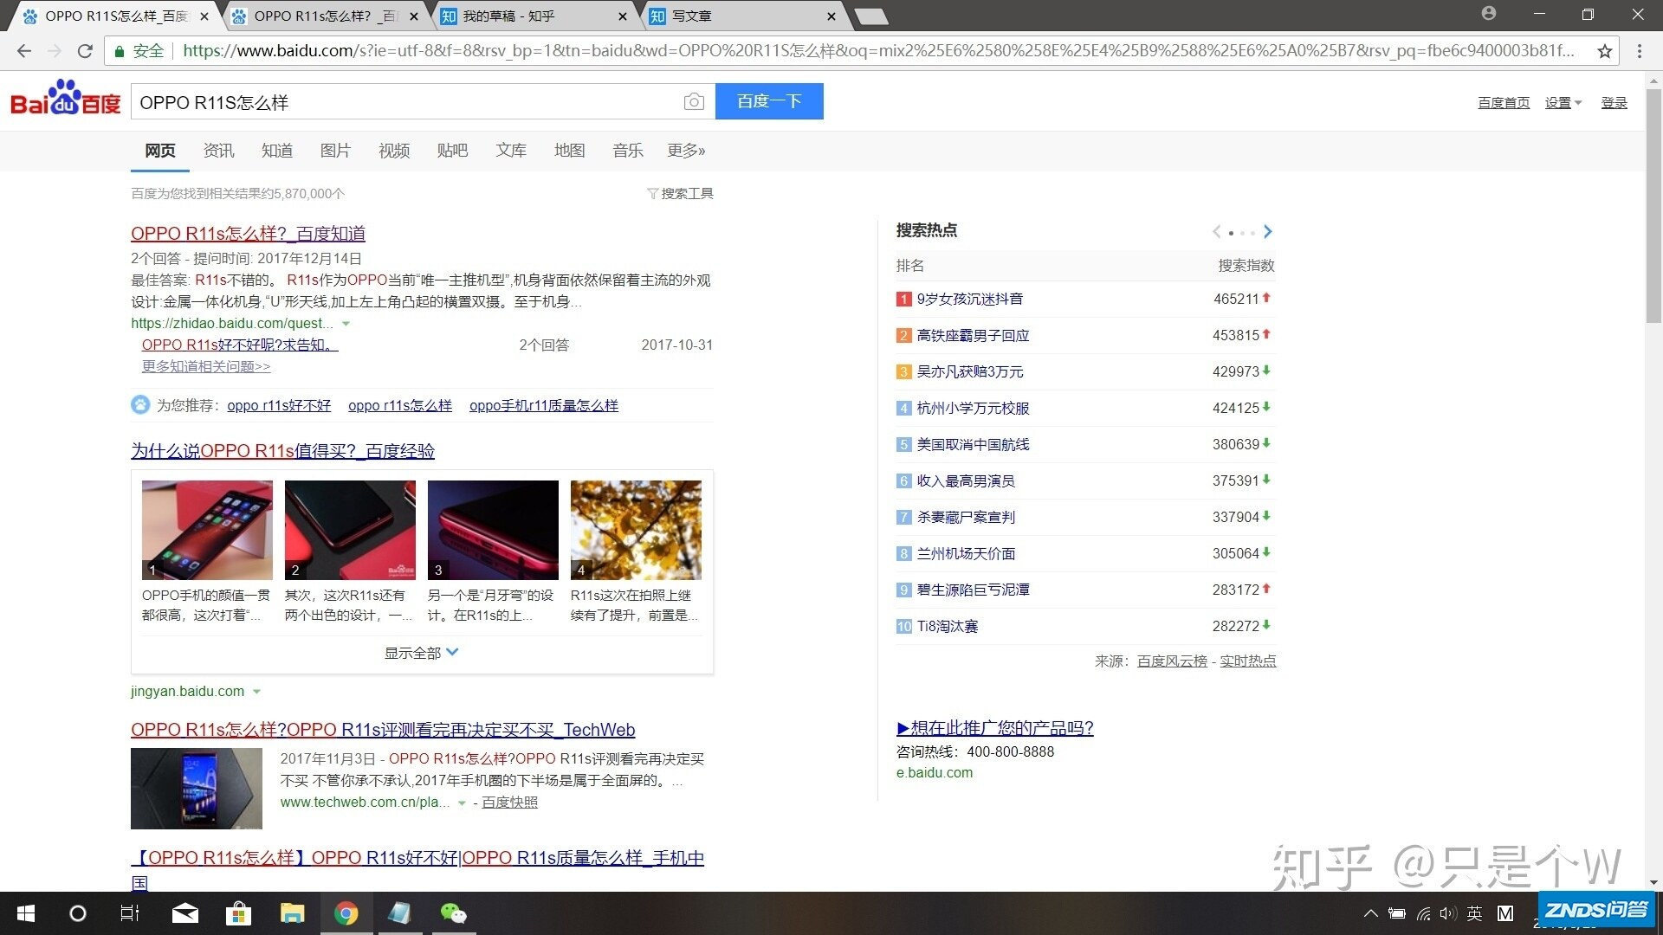Open Cortana search circle on taskbar
The image size is (1663, 935).
click(78, 913)
